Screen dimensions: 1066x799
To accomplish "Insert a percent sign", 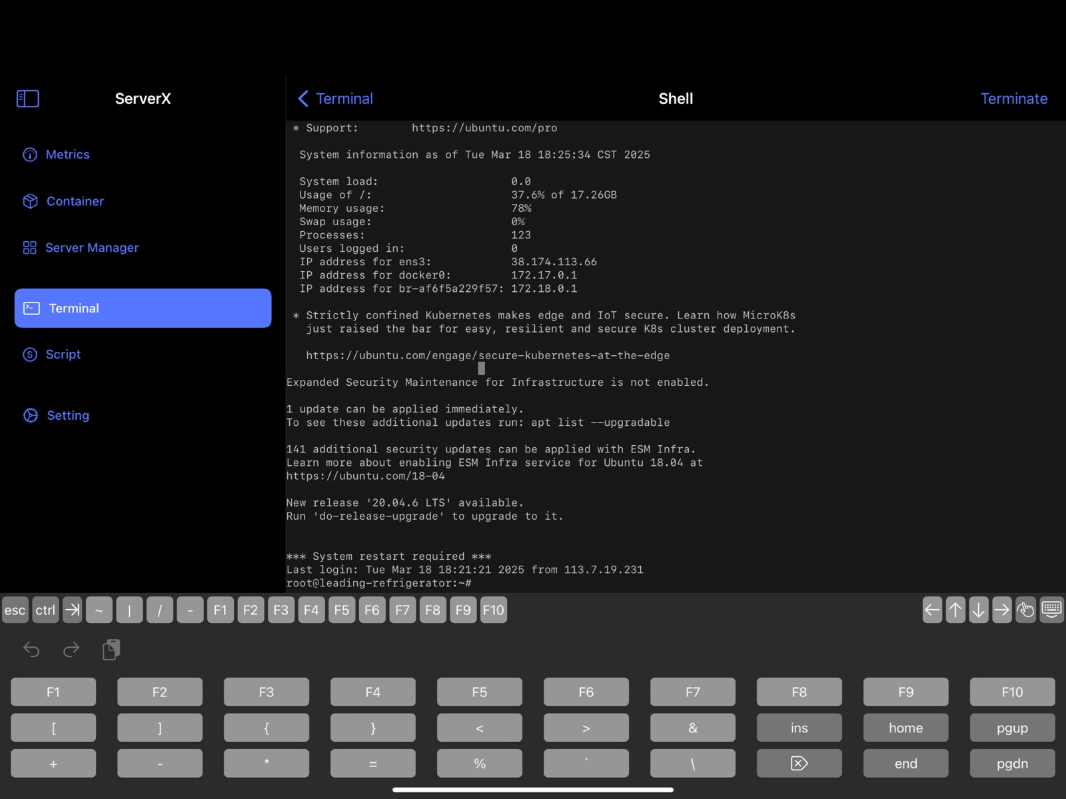I will point(480,764).
